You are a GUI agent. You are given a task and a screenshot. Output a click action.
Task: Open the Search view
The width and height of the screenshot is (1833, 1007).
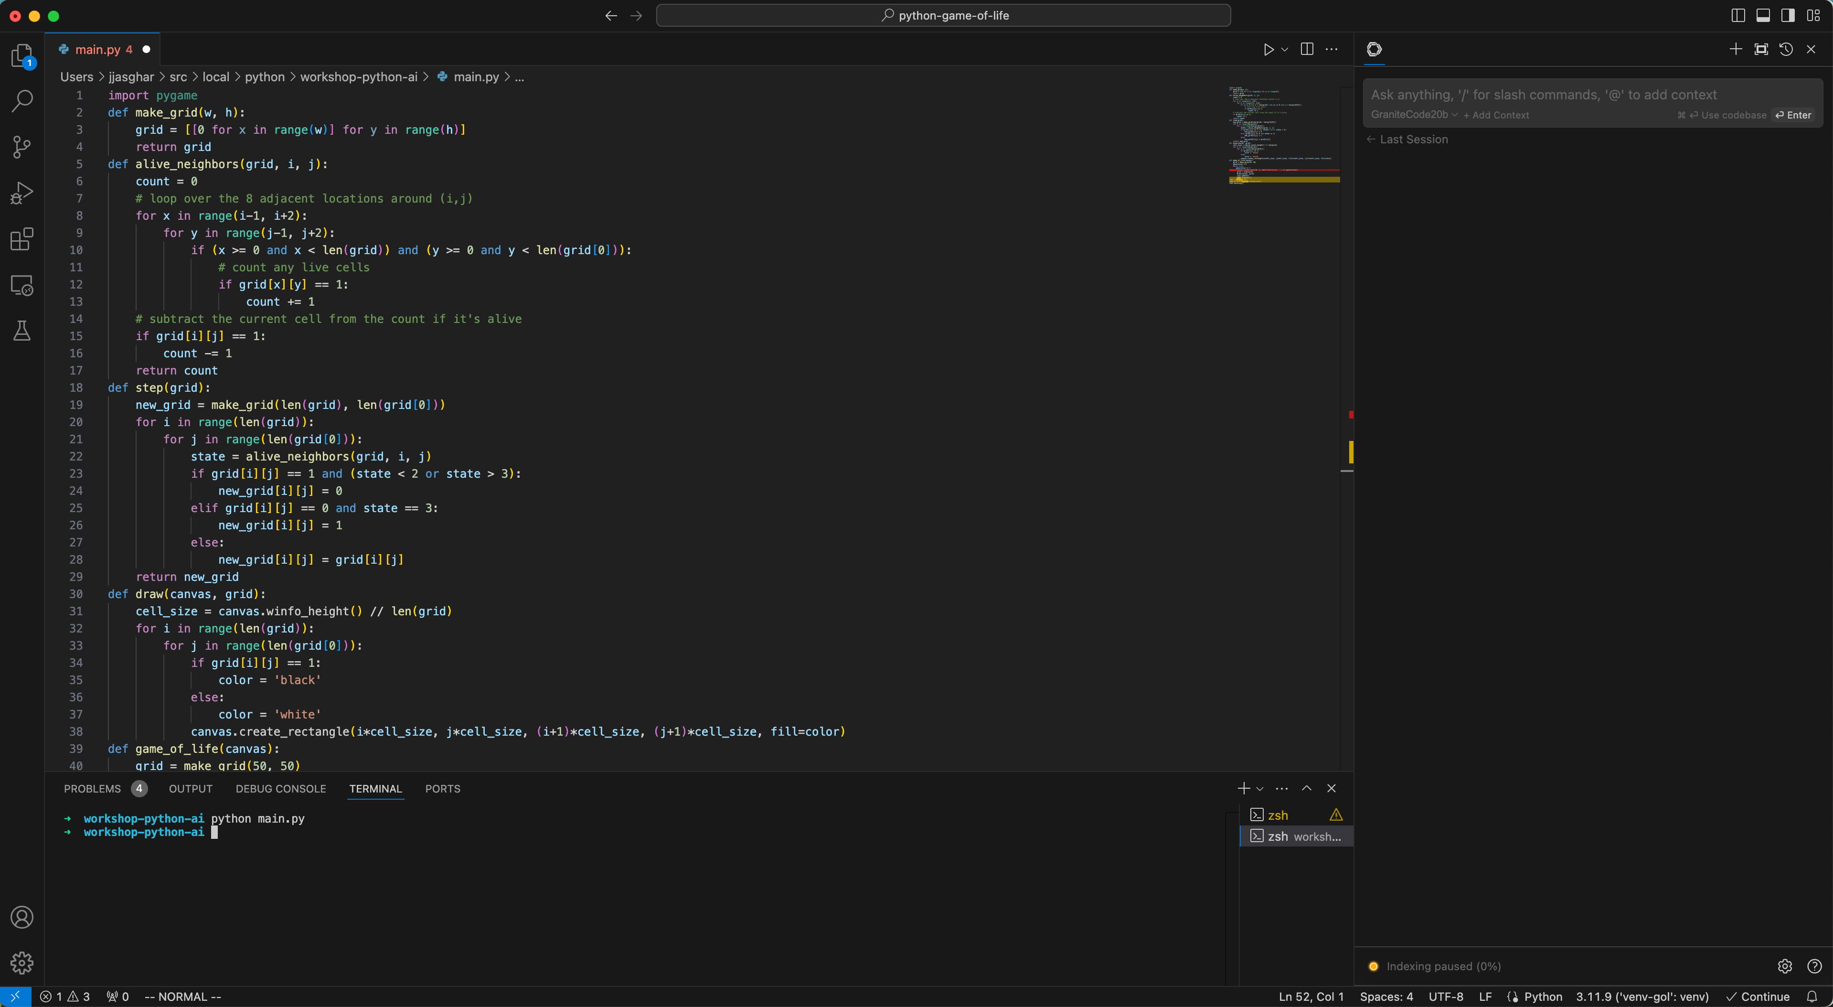coord(22,100)
